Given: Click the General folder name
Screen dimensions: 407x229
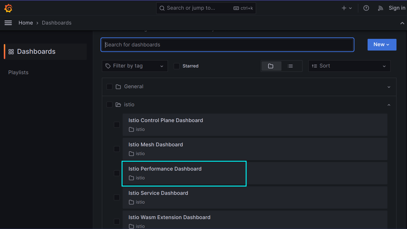Looking at the screenshot, I should [134, 86].
